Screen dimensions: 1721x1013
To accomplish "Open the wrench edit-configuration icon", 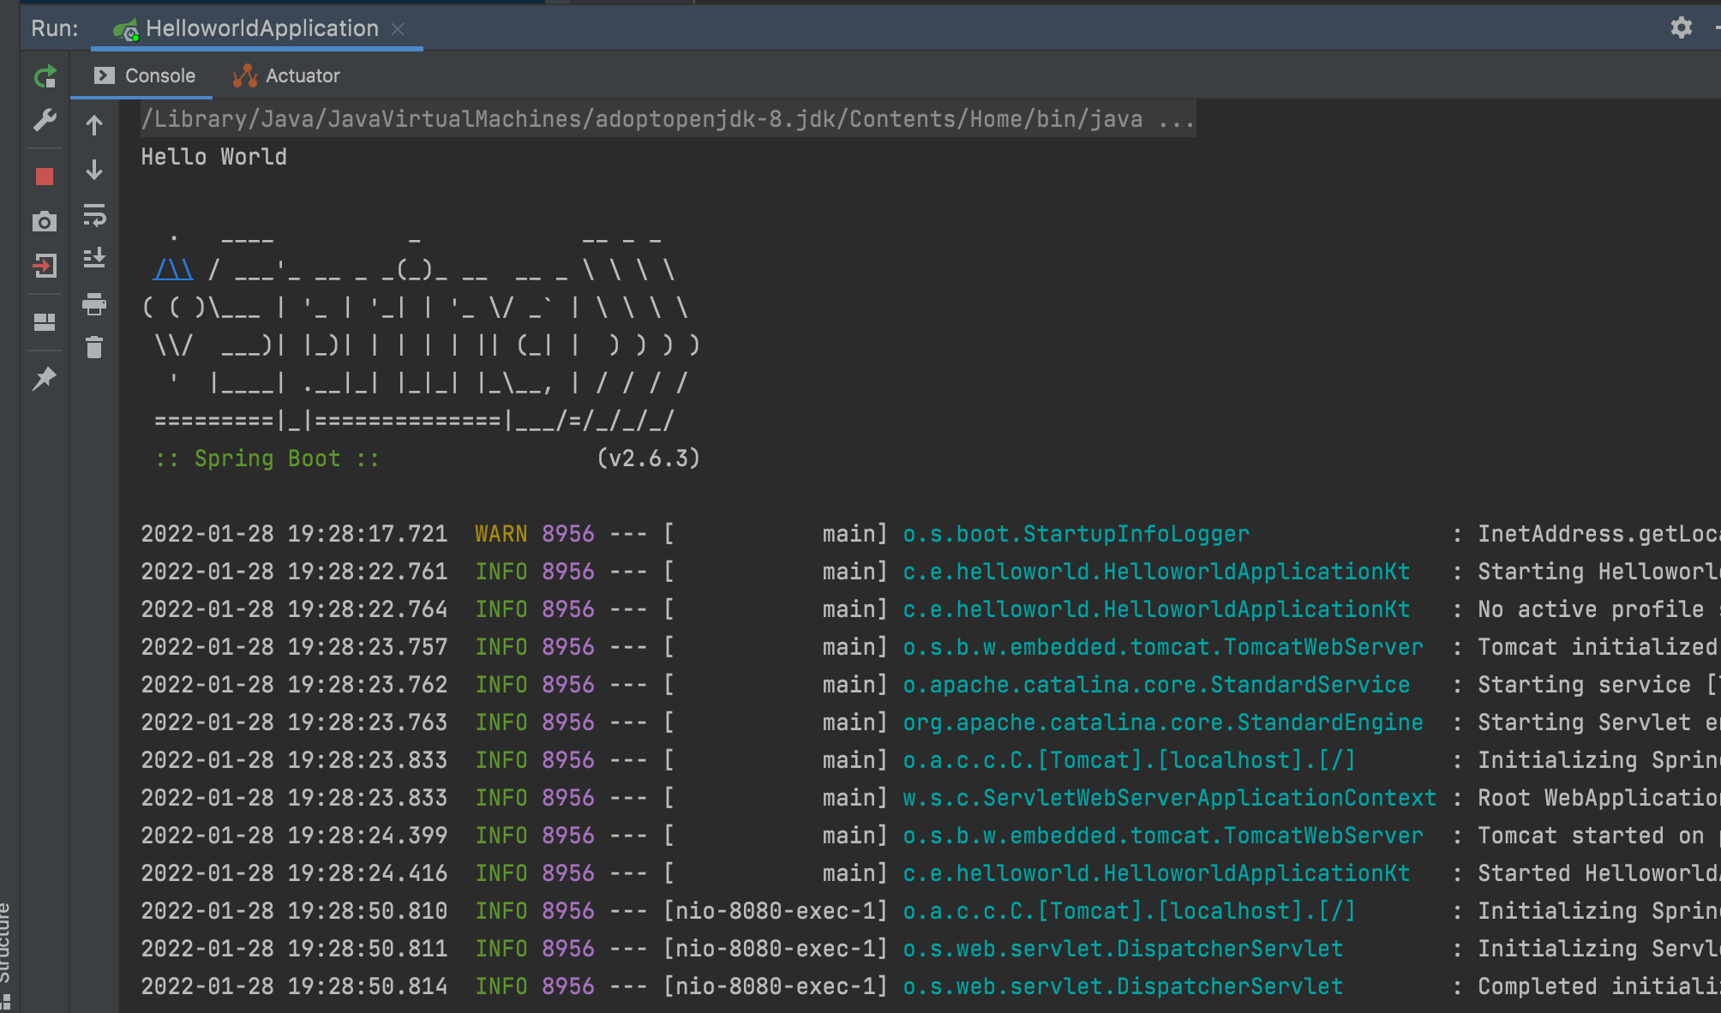I will click(x=45, y=121).
